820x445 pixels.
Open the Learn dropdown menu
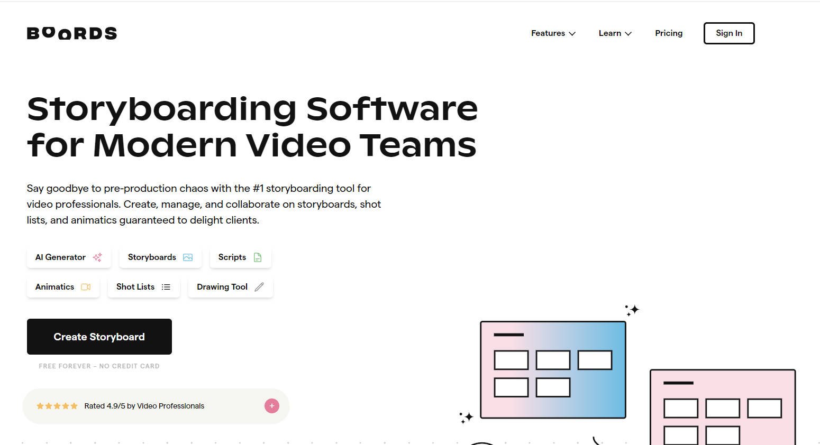(x=615, y=33)
